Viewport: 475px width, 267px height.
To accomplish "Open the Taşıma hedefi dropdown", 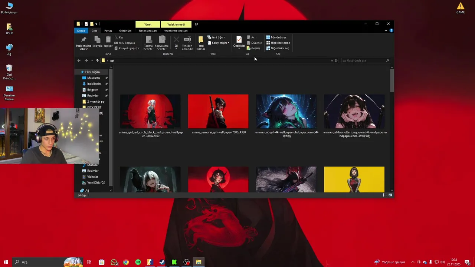I will [x=148, y=47].
